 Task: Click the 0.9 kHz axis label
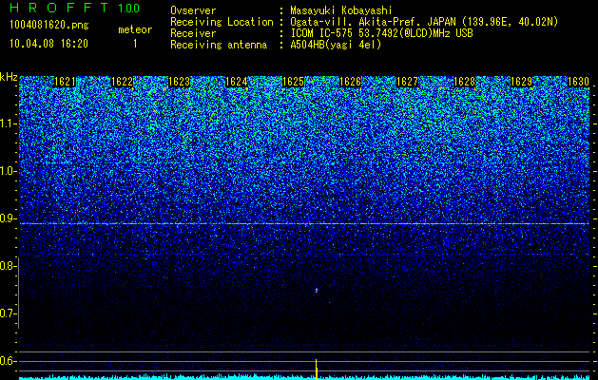[9, 218]
